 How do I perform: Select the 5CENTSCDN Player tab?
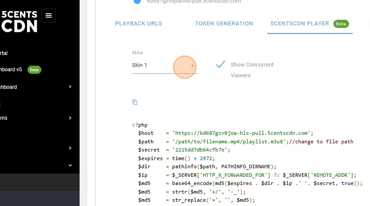(310, 24)
